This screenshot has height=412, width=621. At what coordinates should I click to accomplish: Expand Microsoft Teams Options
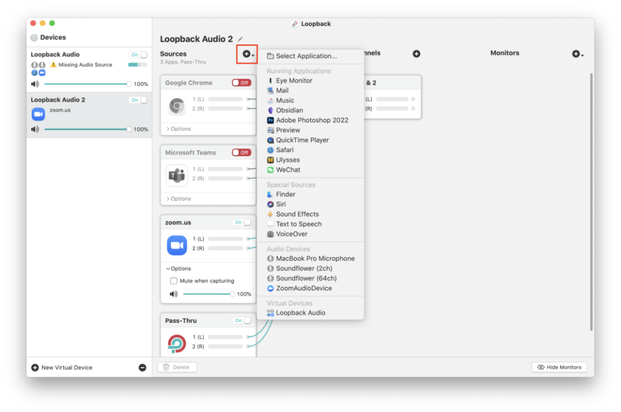pyautogui.click(x=179, y=199)
